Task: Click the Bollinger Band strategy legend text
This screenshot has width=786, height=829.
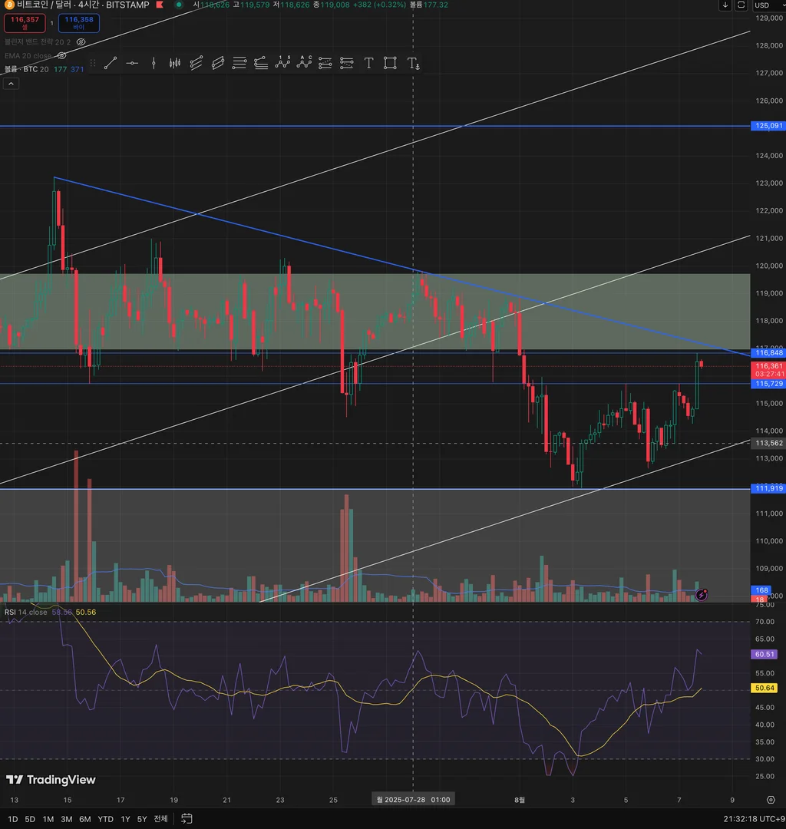Action: (37, 41)
